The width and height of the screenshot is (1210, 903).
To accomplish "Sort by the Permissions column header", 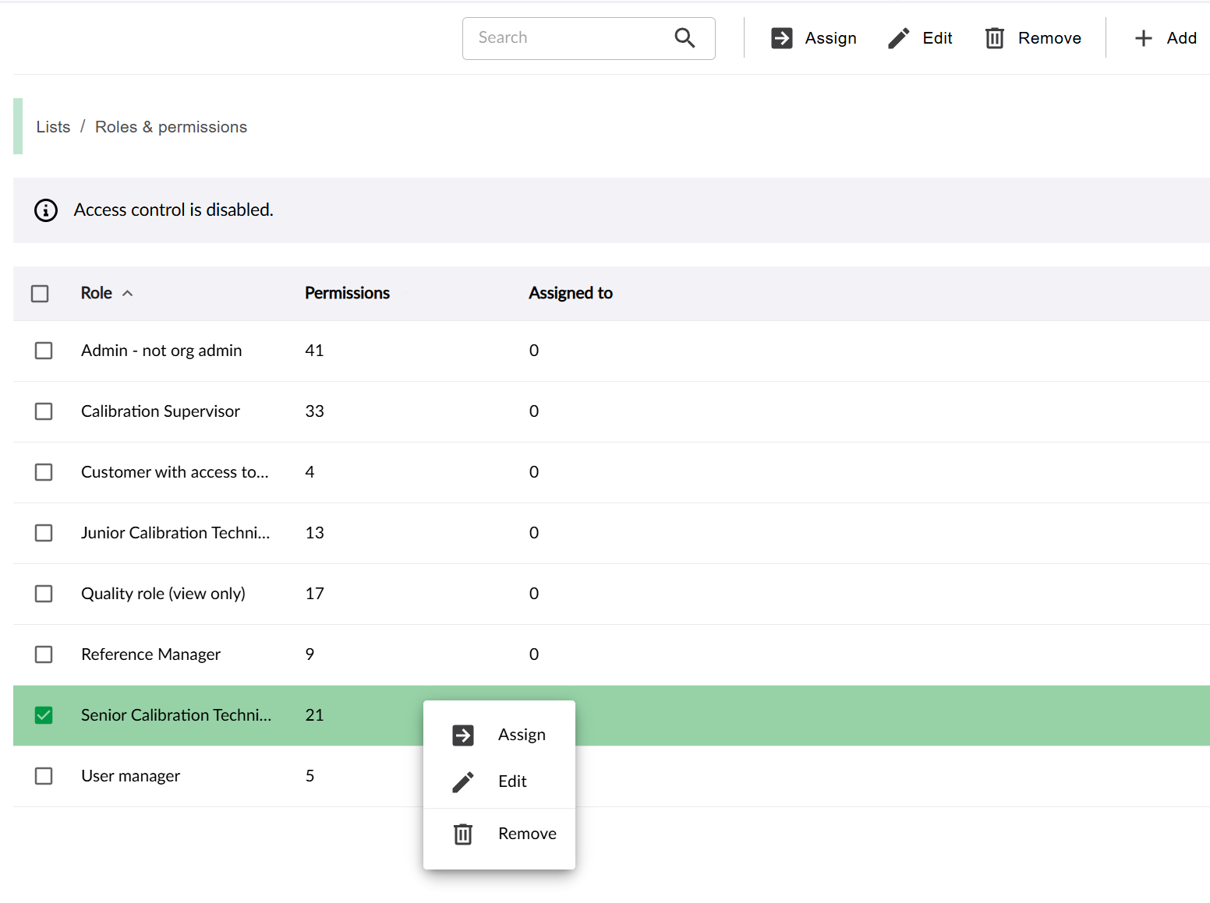I will tap(347, 293).
